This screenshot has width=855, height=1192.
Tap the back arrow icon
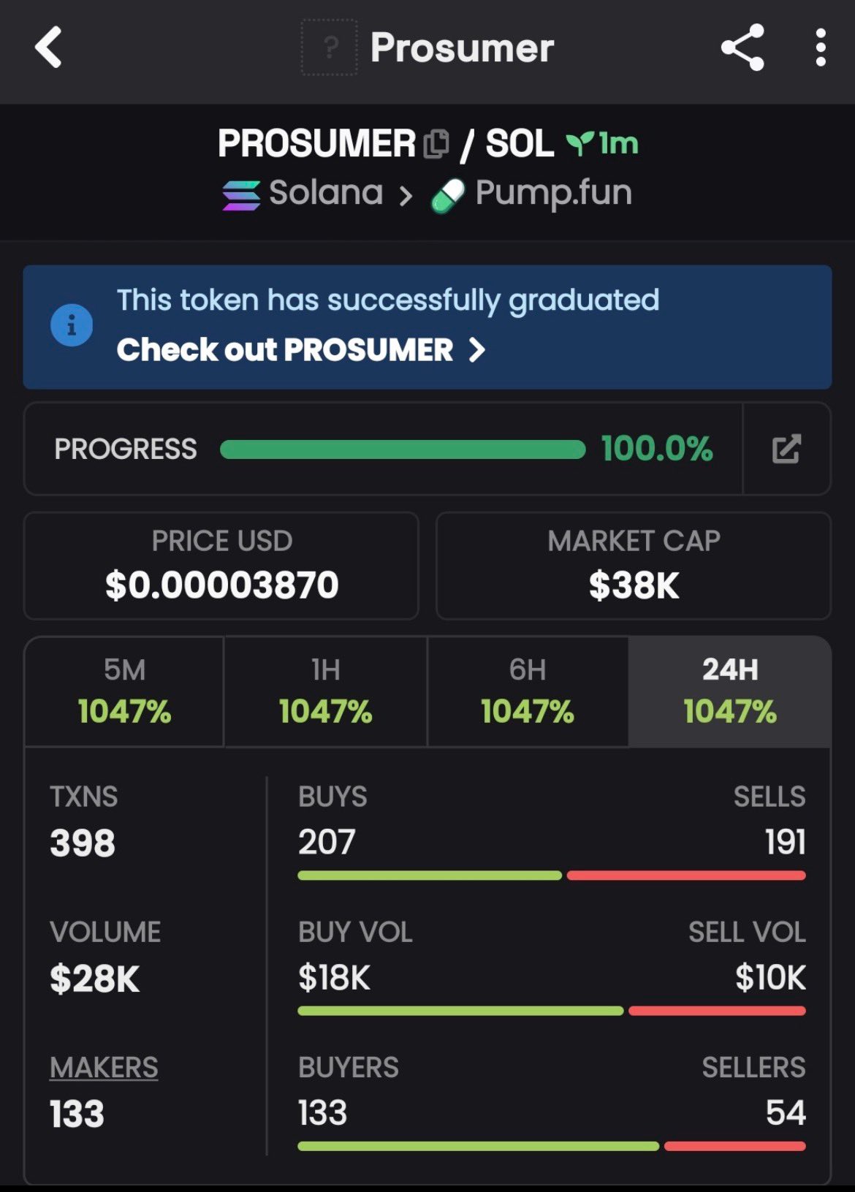point(49,48)
